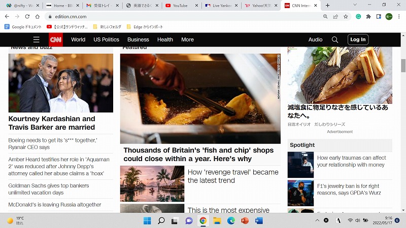Click the CNN logo
406x228 pixels.
(56, 40)
